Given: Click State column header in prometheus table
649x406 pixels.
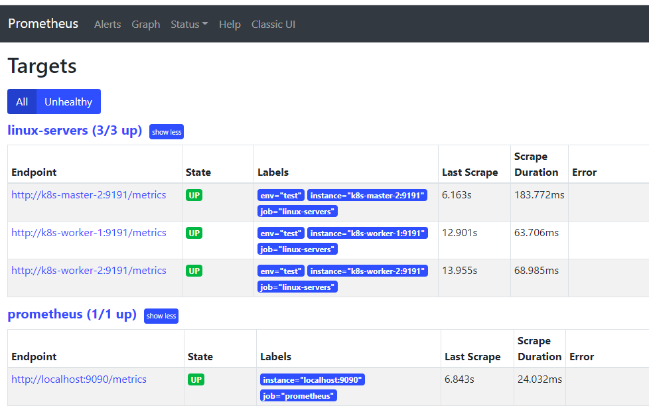Looking at the screenshot, I should [x=200, y=357].
